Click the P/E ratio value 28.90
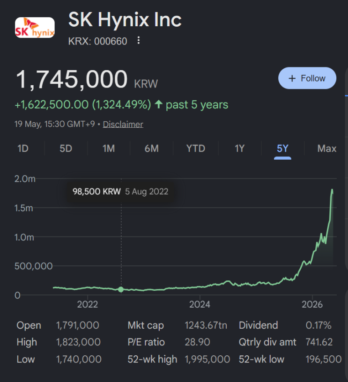The image size is (348, 382). [x=197, y=342]
